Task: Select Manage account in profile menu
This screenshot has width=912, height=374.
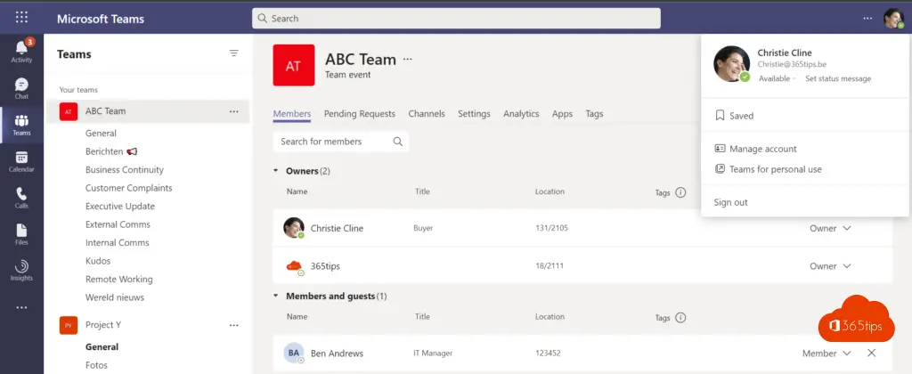Action: (762, 149)
